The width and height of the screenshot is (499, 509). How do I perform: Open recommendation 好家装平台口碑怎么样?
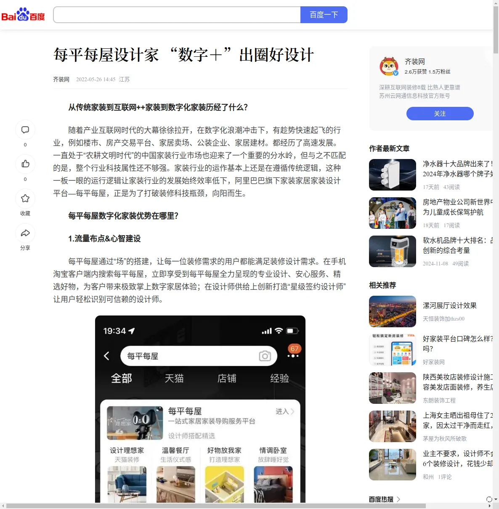[458, 344]
